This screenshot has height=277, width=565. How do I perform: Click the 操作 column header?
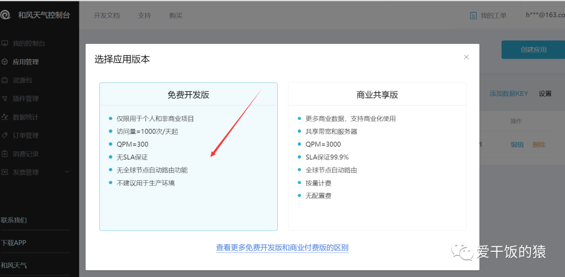[516, 121]
